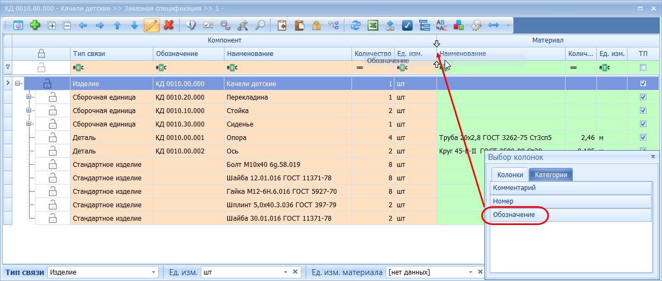
Task: Toggle the lock icon in Ось row
Action: (x=53, y=151)
